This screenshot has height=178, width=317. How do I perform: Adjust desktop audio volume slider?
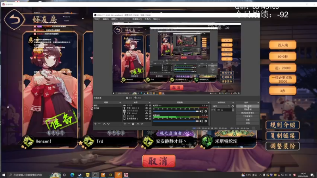pyautogui.click(x=176, y=121)
